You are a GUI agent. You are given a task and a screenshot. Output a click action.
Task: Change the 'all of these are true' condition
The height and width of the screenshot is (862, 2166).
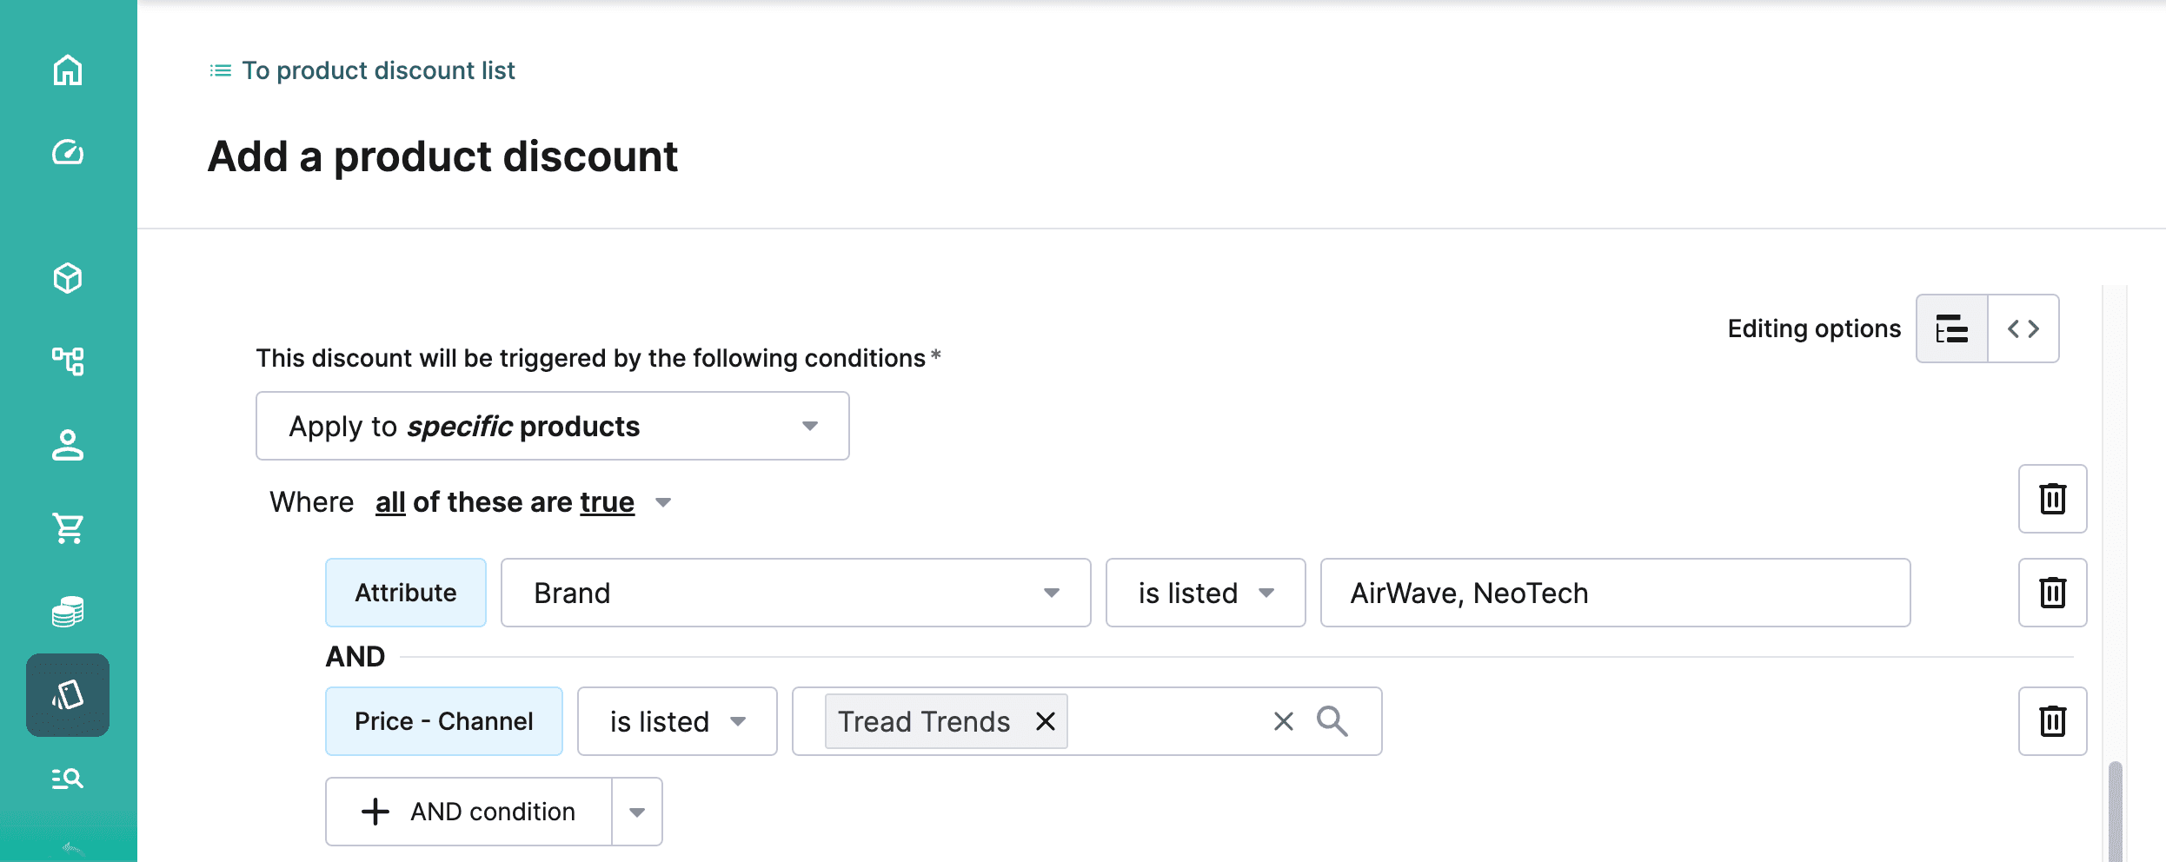pos(523,502)
